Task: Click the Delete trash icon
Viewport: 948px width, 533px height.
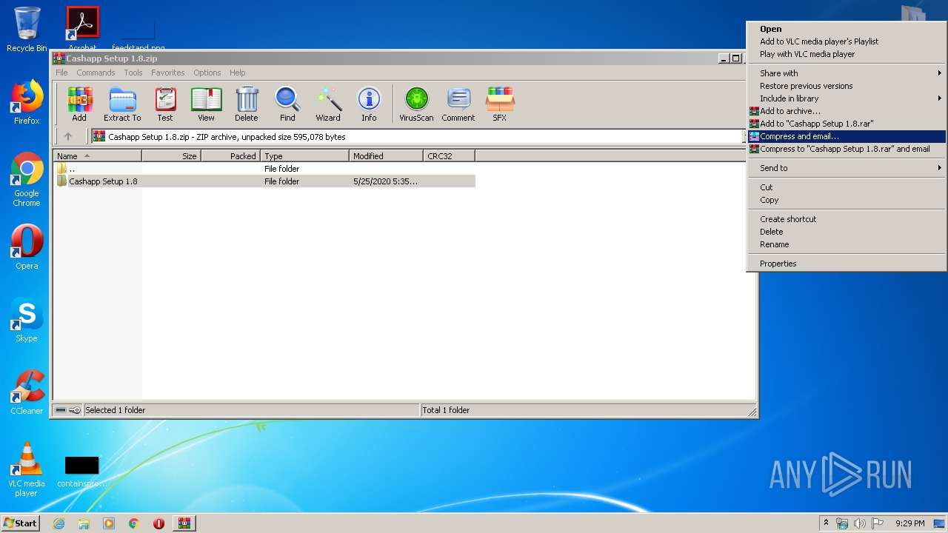Action: pyautogui.click(x=247, y=104)
